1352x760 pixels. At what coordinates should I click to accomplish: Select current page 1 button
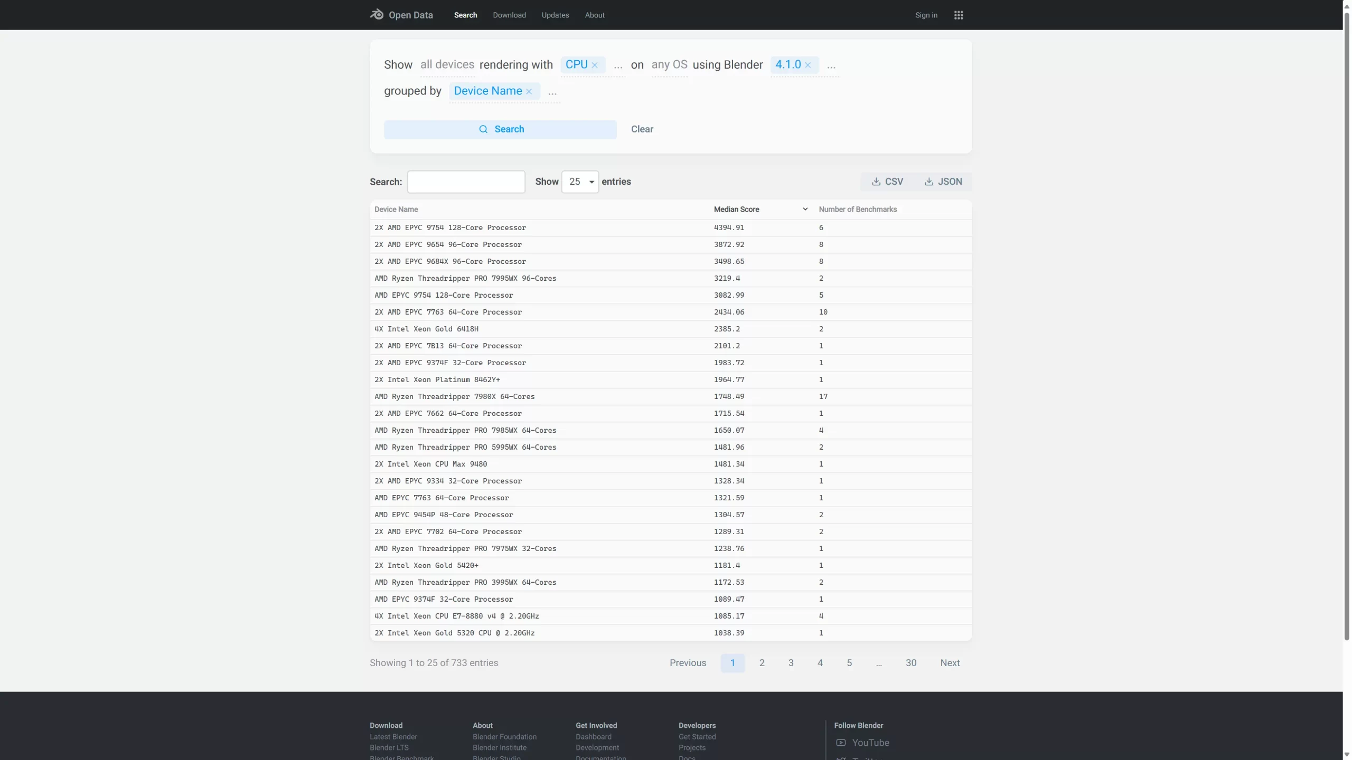coord(733,663)
